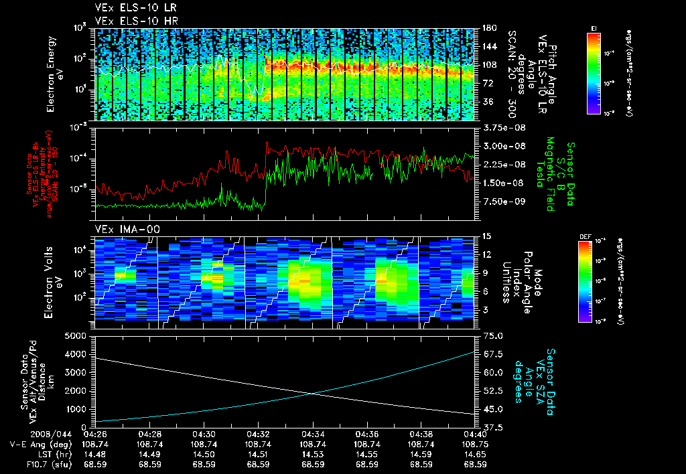This screenshot has height=474, width=686.
Task: Click the '7.50e-09' magnetic field tick label
Action: click(x=504, y=202)
